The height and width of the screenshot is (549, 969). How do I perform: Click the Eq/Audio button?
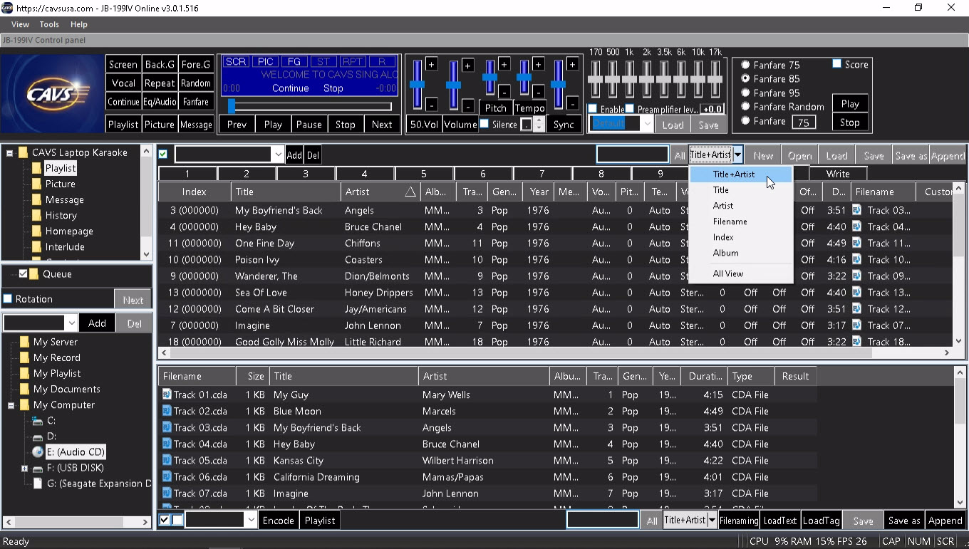160,102
